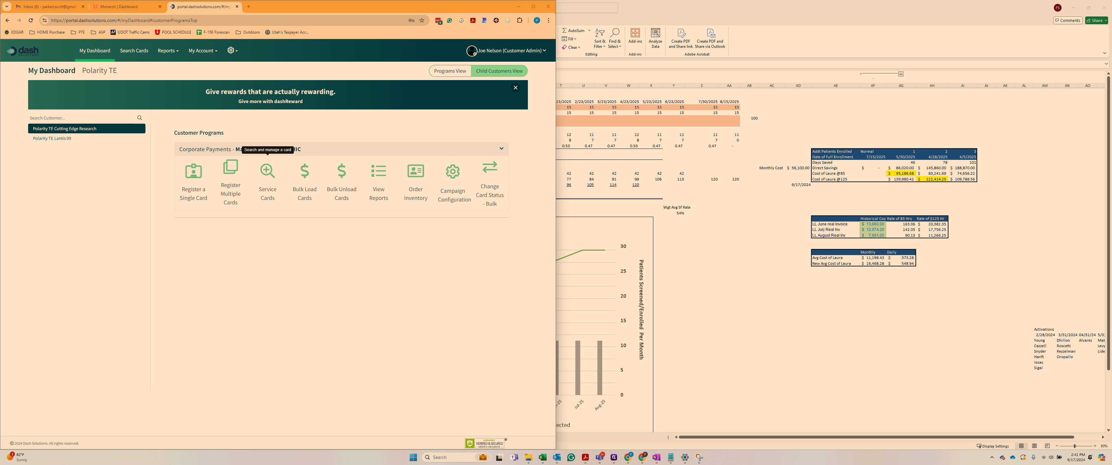Select Page Layout view in Excel status bar

click(x=1034, y=446)
